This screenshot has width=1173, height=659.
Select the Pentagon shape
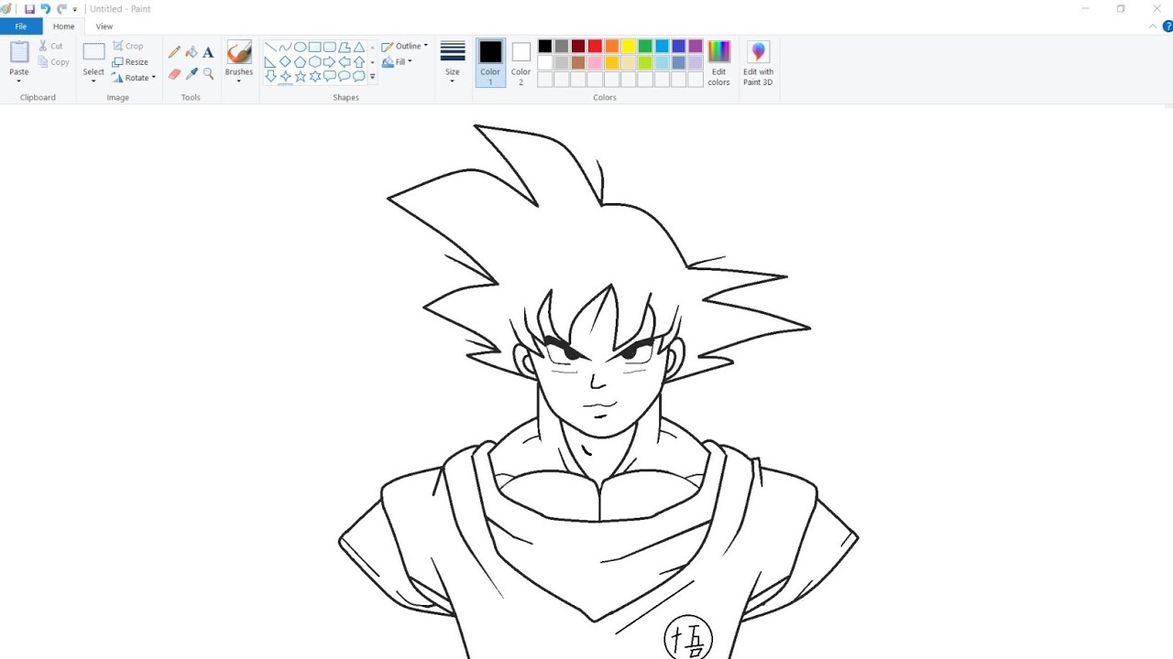(301, 62)
